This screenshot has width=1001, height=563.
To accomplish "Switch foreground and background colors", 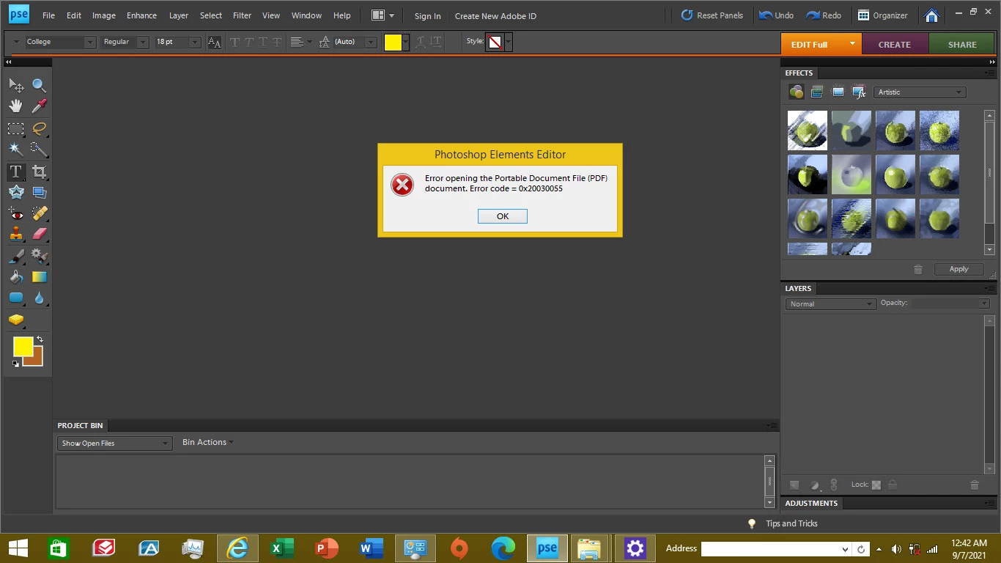I will point(40,339).
